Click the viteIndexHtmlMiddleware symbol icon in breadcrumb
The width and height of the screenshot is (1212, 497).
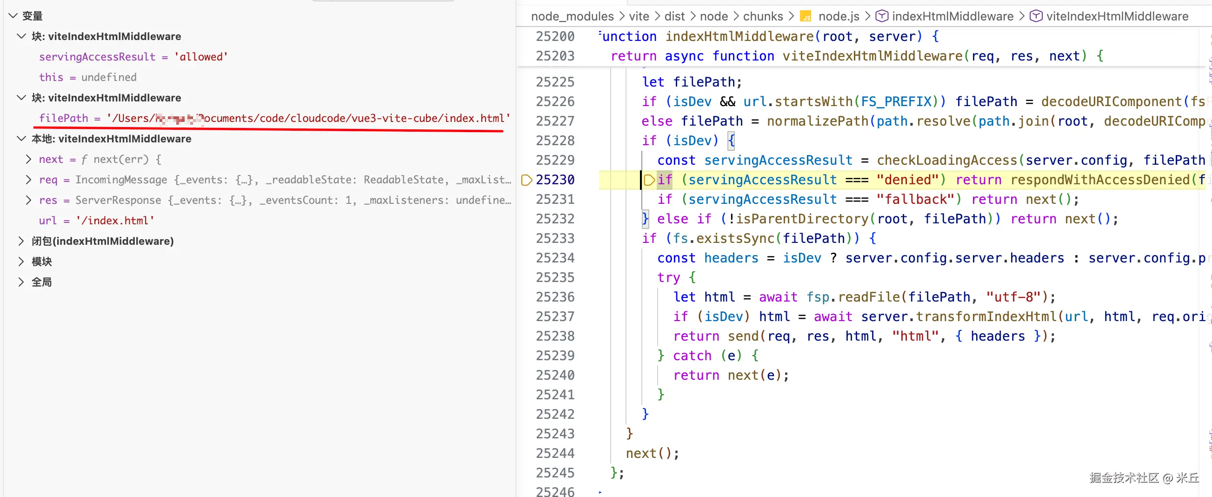[1036, 16]
